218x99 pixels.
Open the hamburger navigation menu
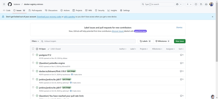tap(4, 4)
